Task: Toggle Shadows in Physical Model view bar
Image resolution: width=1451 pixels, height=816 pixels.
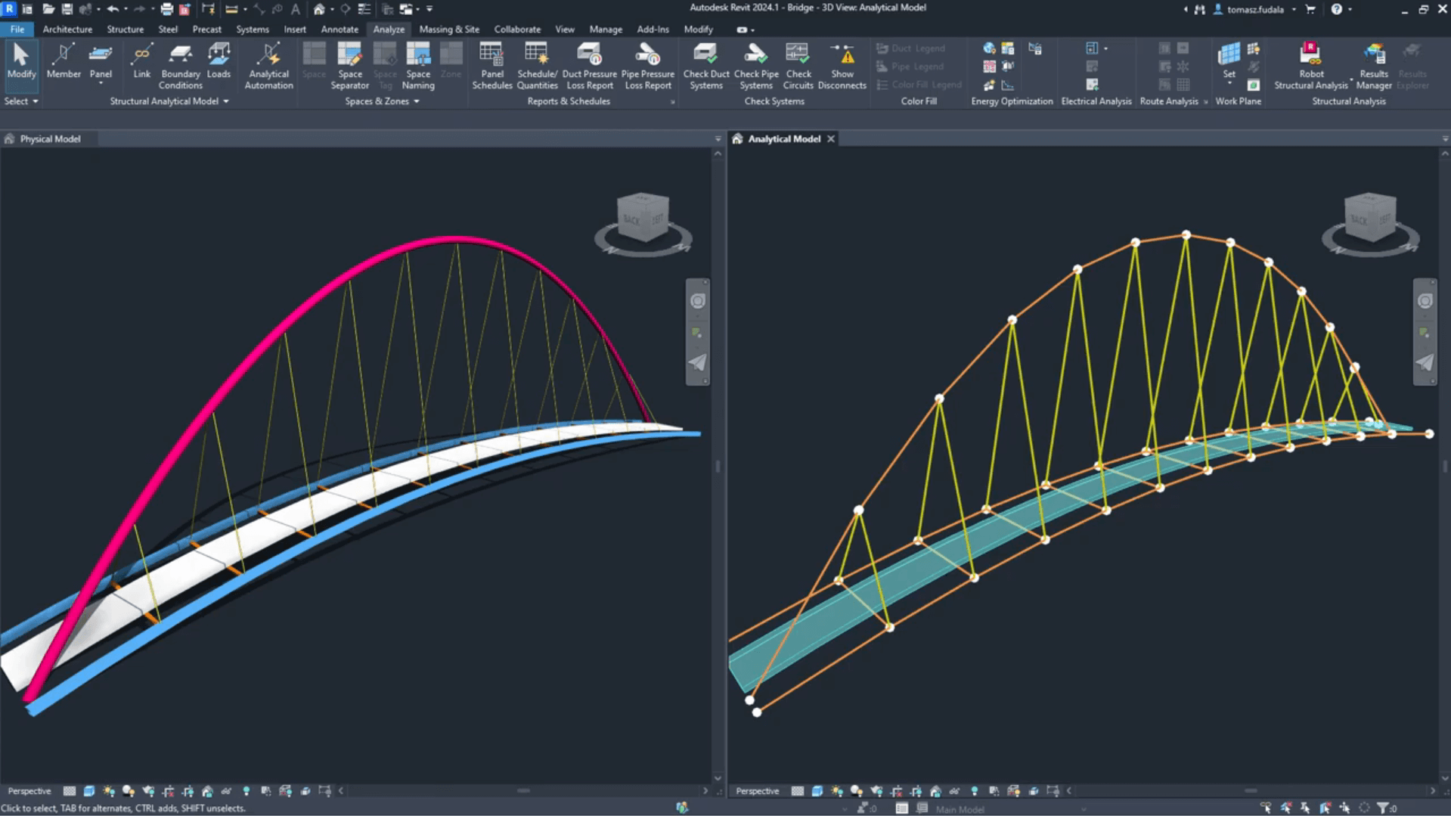Action: point(129,791)
